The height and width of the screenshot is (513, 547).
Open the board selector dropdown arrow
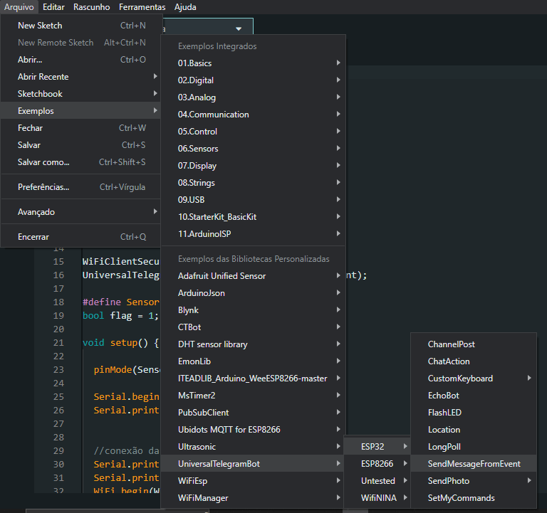pyautogui.click(x=239, y=29)
